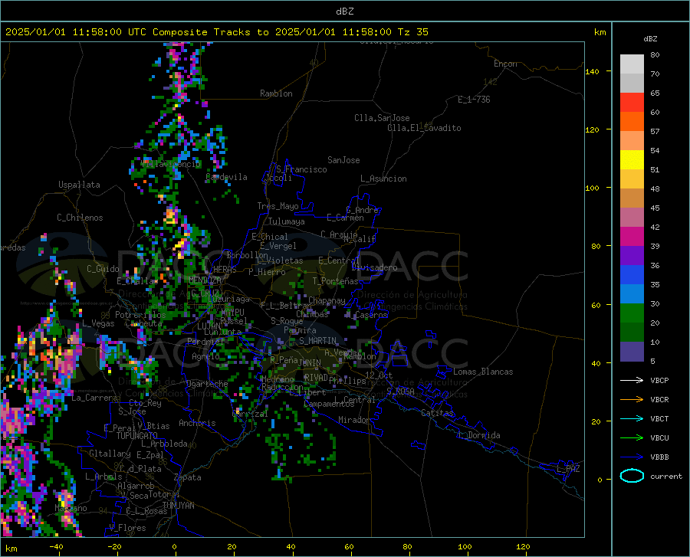The image size is (690, 557).
Task: Click the TUPUNGATO town label
Action: [x=137, y=436]
